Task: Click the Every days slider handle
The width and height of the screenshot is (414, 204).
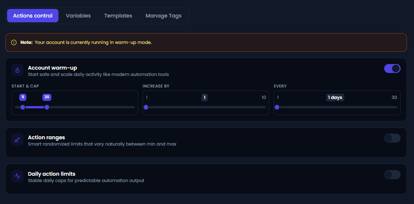Action: (277, 107)
